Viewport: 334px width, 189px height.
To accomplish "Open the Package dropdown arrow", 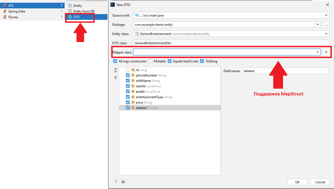I will 318,25.
